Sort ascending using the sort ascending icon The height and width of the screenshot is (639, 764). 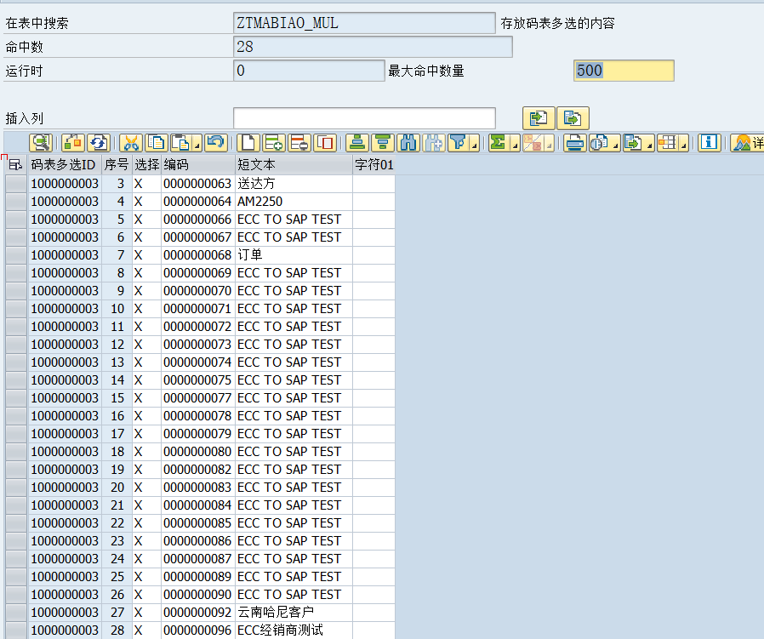tap(357, 143)
